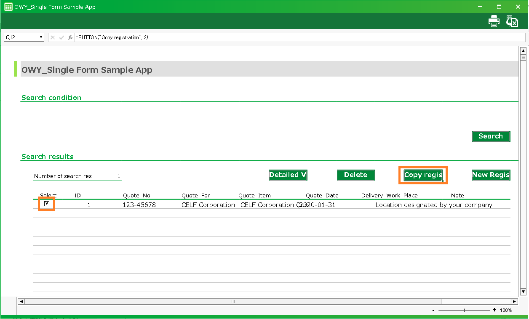Click the horizontal scrollbar right arrow

[514, 301]
